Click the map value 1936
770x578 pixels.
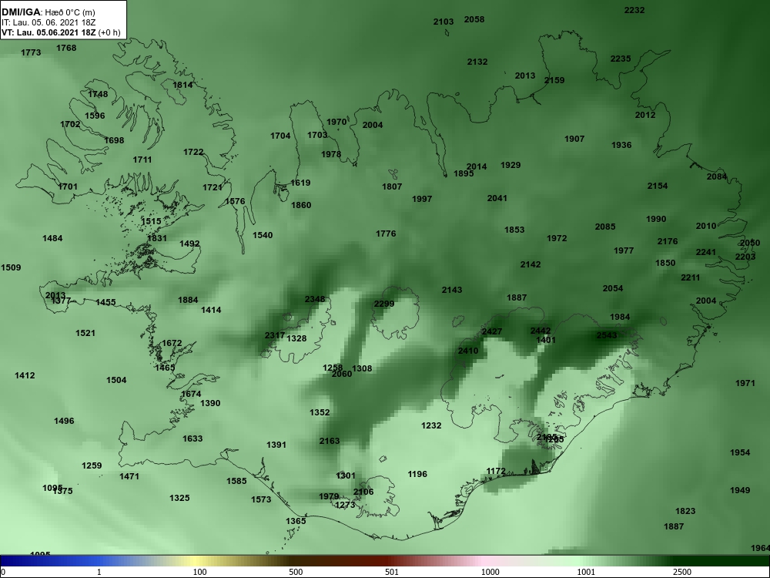(621, 145)
